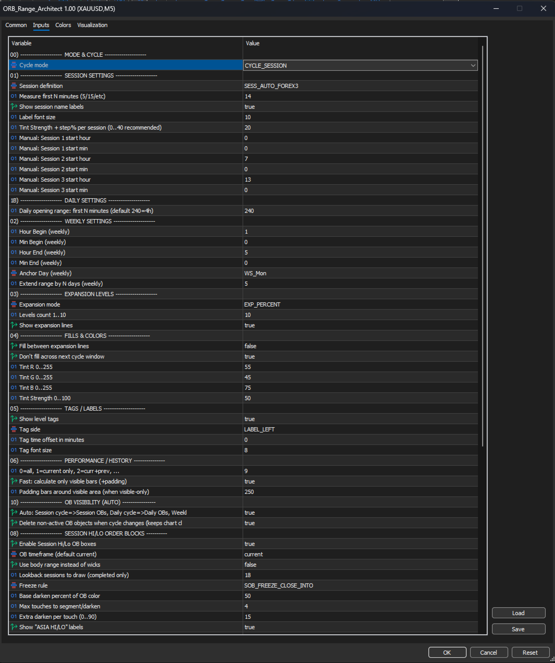555x663 pixels.
Task: Select the Inputs tab
Action: 41,25
